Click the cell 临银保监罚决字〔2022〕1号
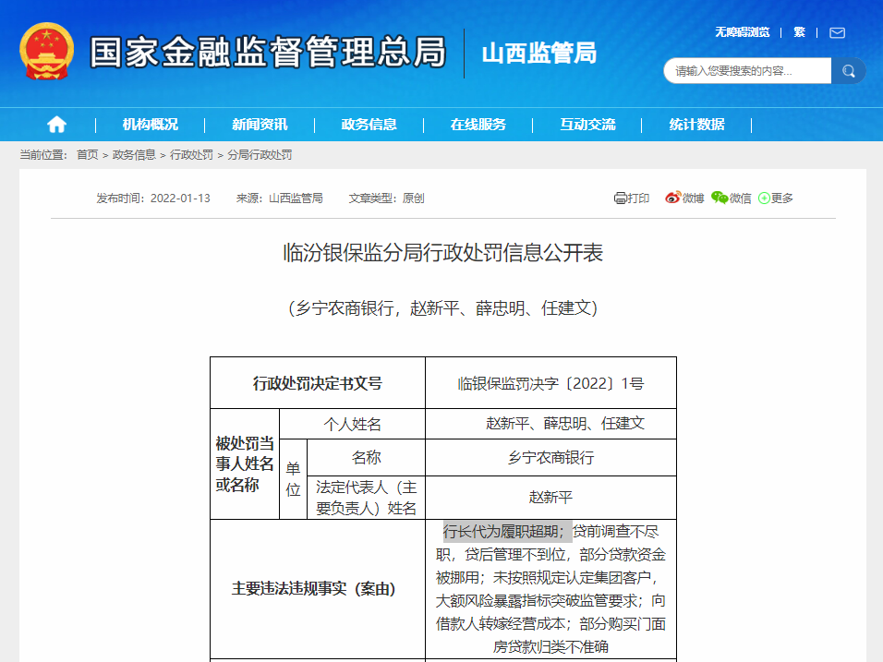 [x=550, y=383]
